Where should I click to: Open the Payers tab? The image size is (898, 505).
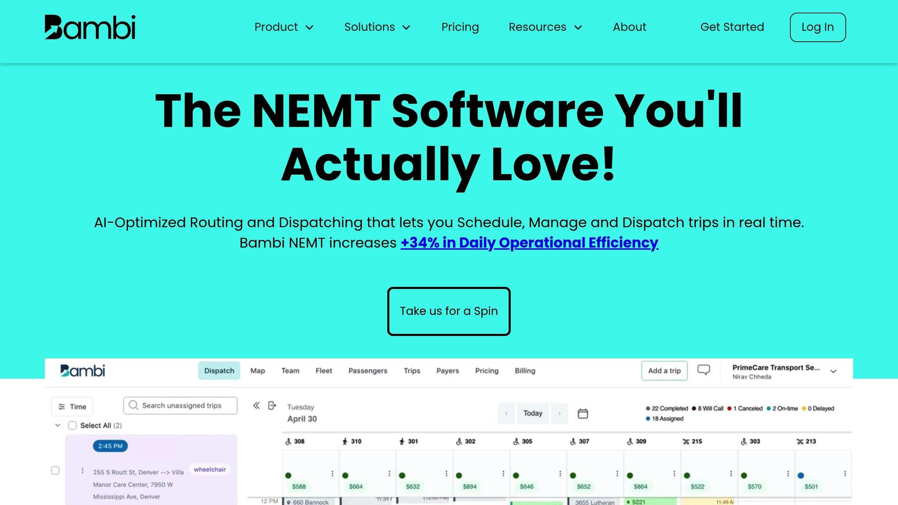pos(448,371)
